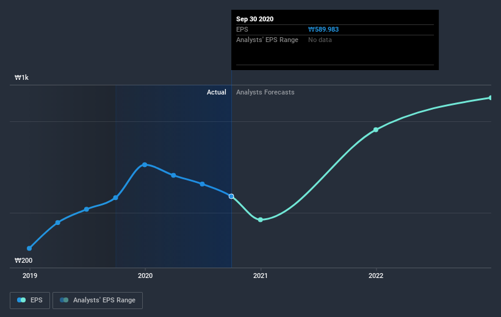The width and height of the screenshot is (501, 317).
Task: Click the 2020 peak EPS data point
Action: (145, 165)
